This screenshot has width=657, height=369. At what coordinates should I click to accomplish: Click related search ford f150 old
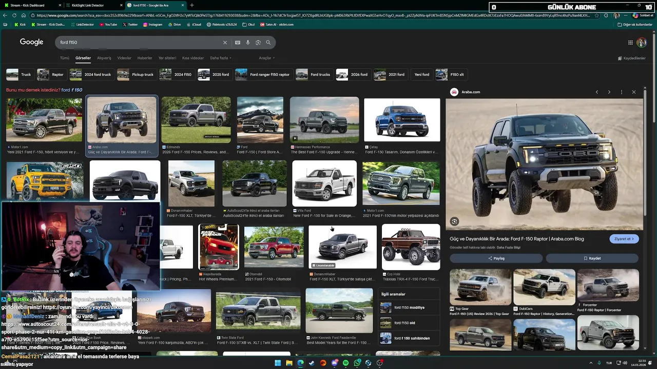tap(409, 323)
